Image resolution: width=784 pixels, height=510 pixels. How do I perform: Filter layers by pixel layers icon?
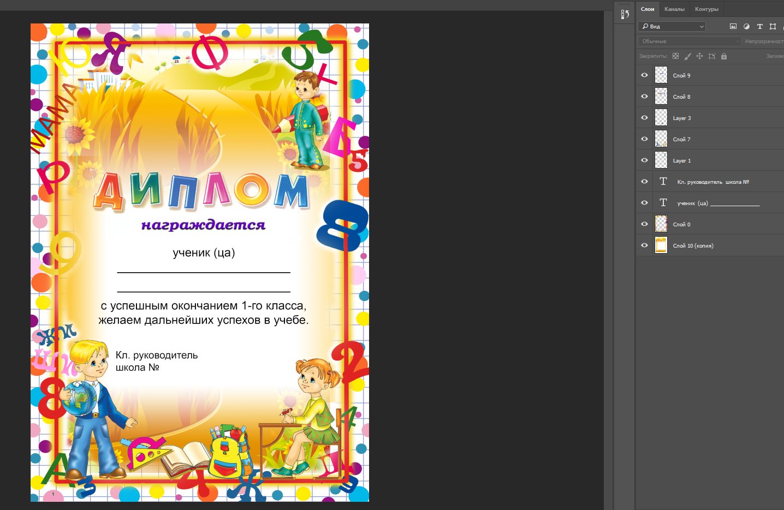pos(733,26)
